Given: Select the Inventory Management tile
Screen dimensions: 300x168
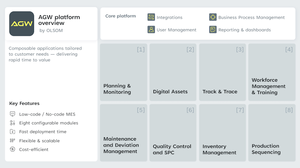Looking at the screenshot, I should 222,133.
